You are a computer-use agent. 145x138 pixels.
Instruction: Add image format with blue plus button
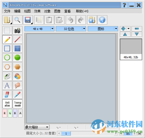(123, 29)
